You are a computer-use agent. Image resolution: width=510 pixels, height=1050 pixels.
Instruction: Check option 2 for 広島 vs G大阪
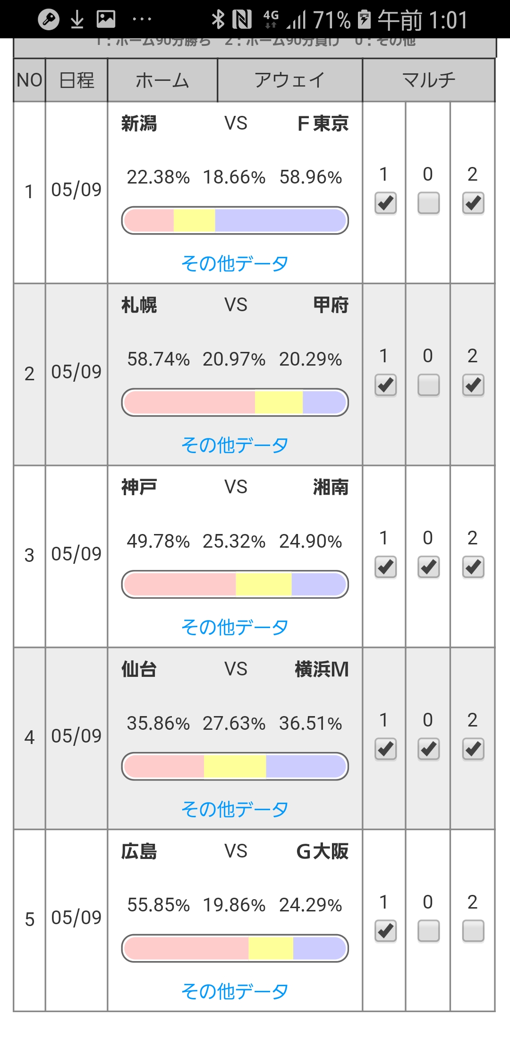(x=473, y=931)
